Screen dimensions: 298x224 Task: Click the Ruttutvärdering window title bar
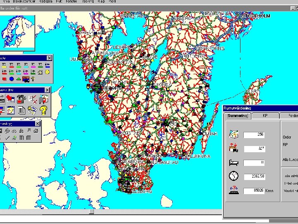(x=261, y=108)
